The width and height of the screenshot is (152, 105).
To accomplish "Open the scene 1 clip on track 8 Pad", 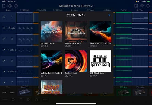I will pos(140,17).
